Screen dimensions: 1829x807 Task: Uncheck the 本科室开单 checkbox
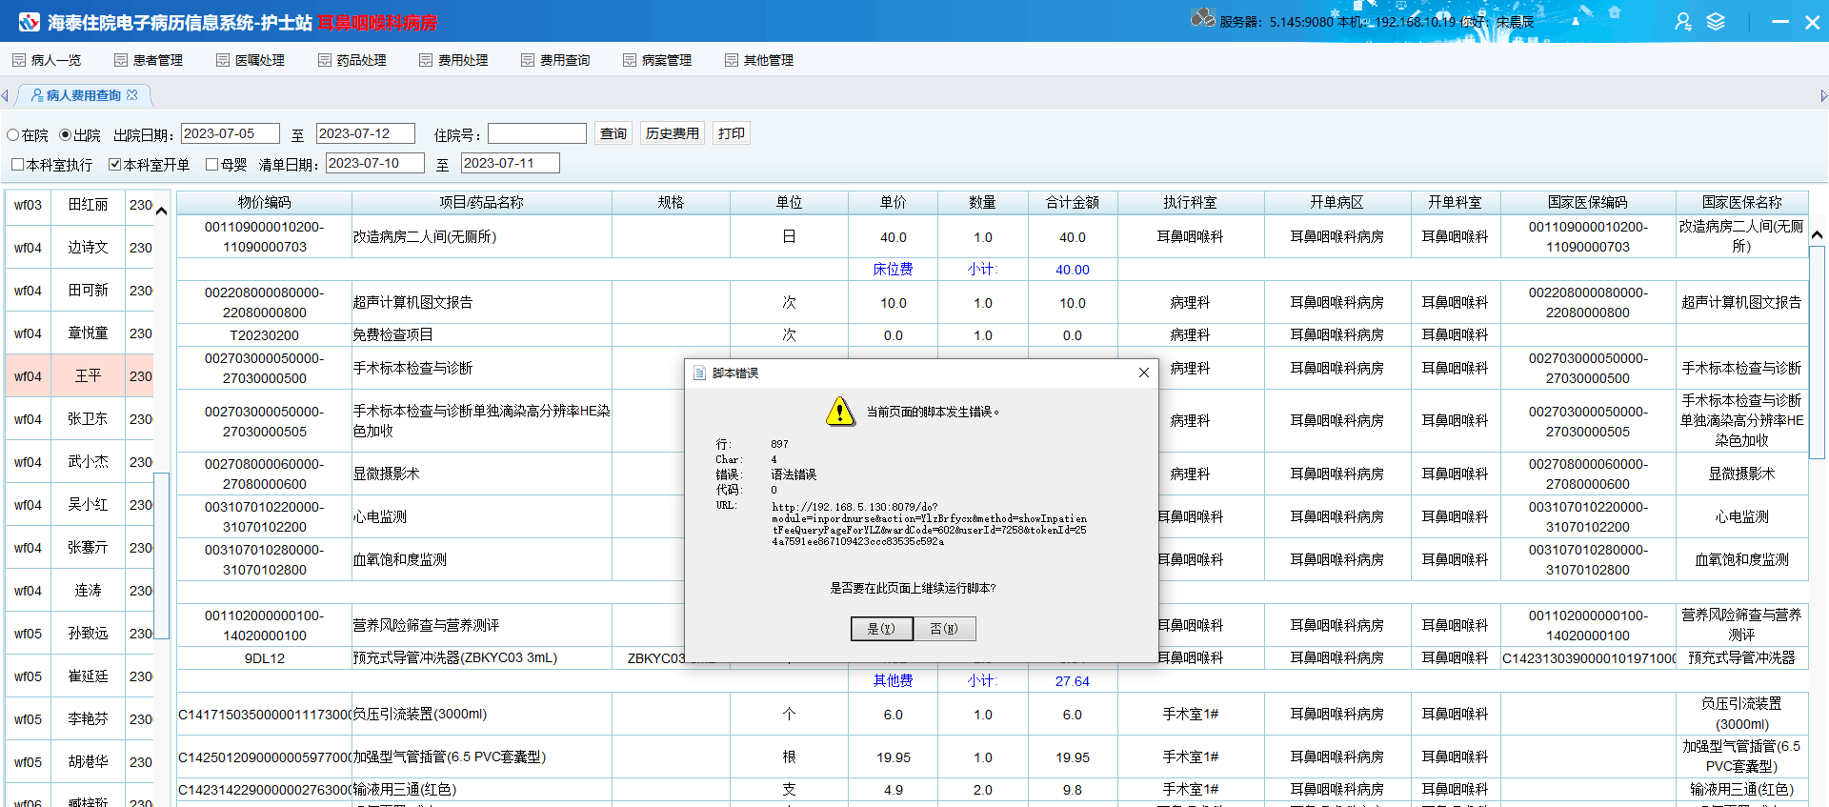pyautogui.click(x=114, y=165)
